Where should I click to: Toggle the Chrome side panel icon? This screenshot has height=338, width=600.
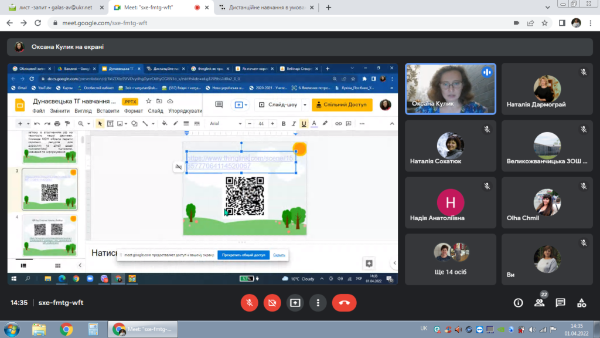click(562, 23)
